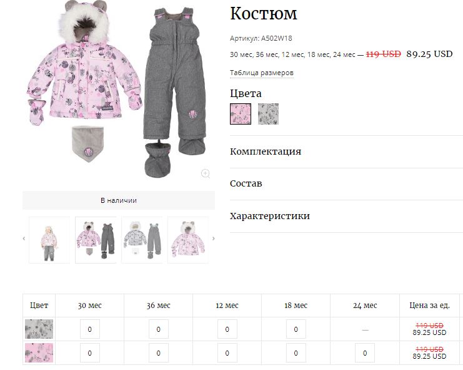Screen dimensions: 463x370
Task: Click the gray pattern swatch in table
Action: [39, 329]
